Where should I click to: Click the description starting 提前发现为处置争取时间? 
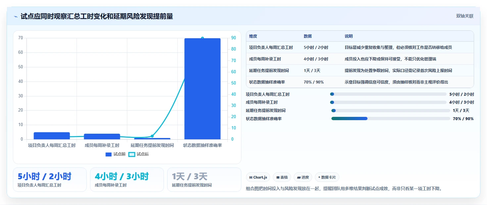pos(398,71)
